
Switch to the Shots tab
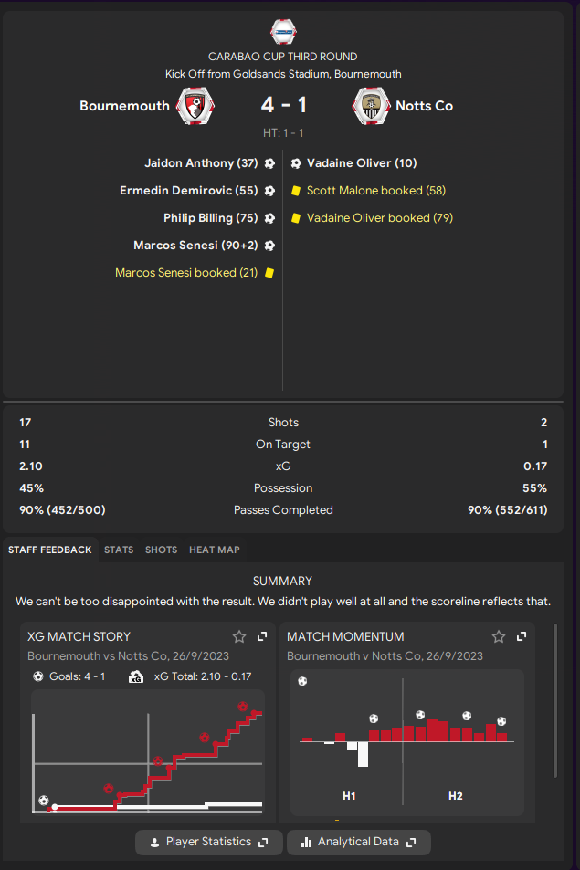point(161,550)
